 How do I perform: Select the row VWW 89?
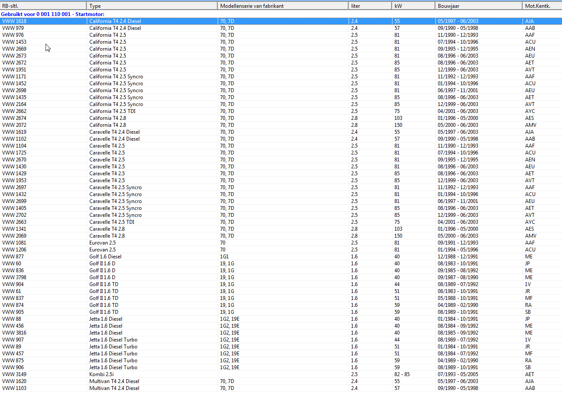pos(281,347)
